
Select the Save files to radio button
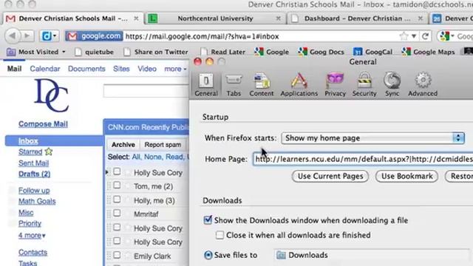[x=208, y=255]
